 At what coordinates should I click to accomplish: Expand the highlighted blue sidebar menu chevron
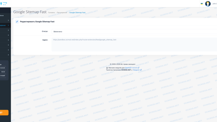(8, 25)
